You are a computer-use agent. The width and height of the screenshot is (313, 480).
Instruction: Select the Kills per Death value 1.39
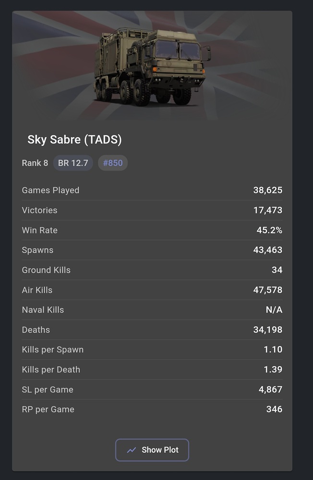coord(273,370)
